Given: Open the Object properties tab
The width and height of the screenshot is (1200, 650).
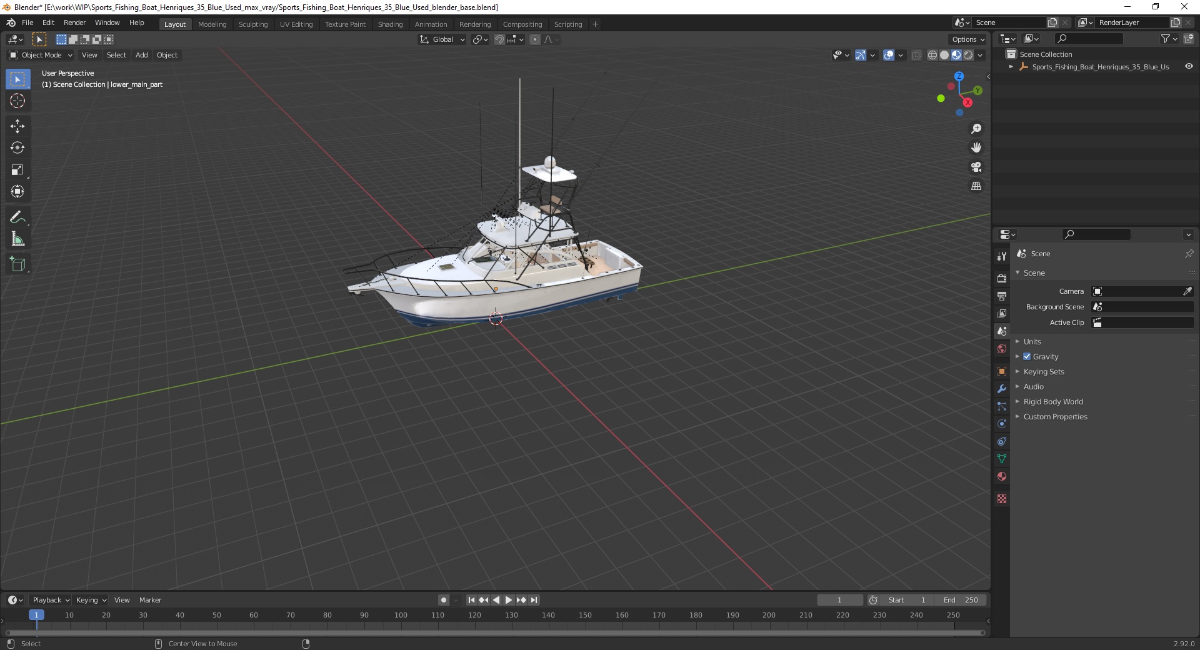Looking at the screenshot, I should (1002, 371).
